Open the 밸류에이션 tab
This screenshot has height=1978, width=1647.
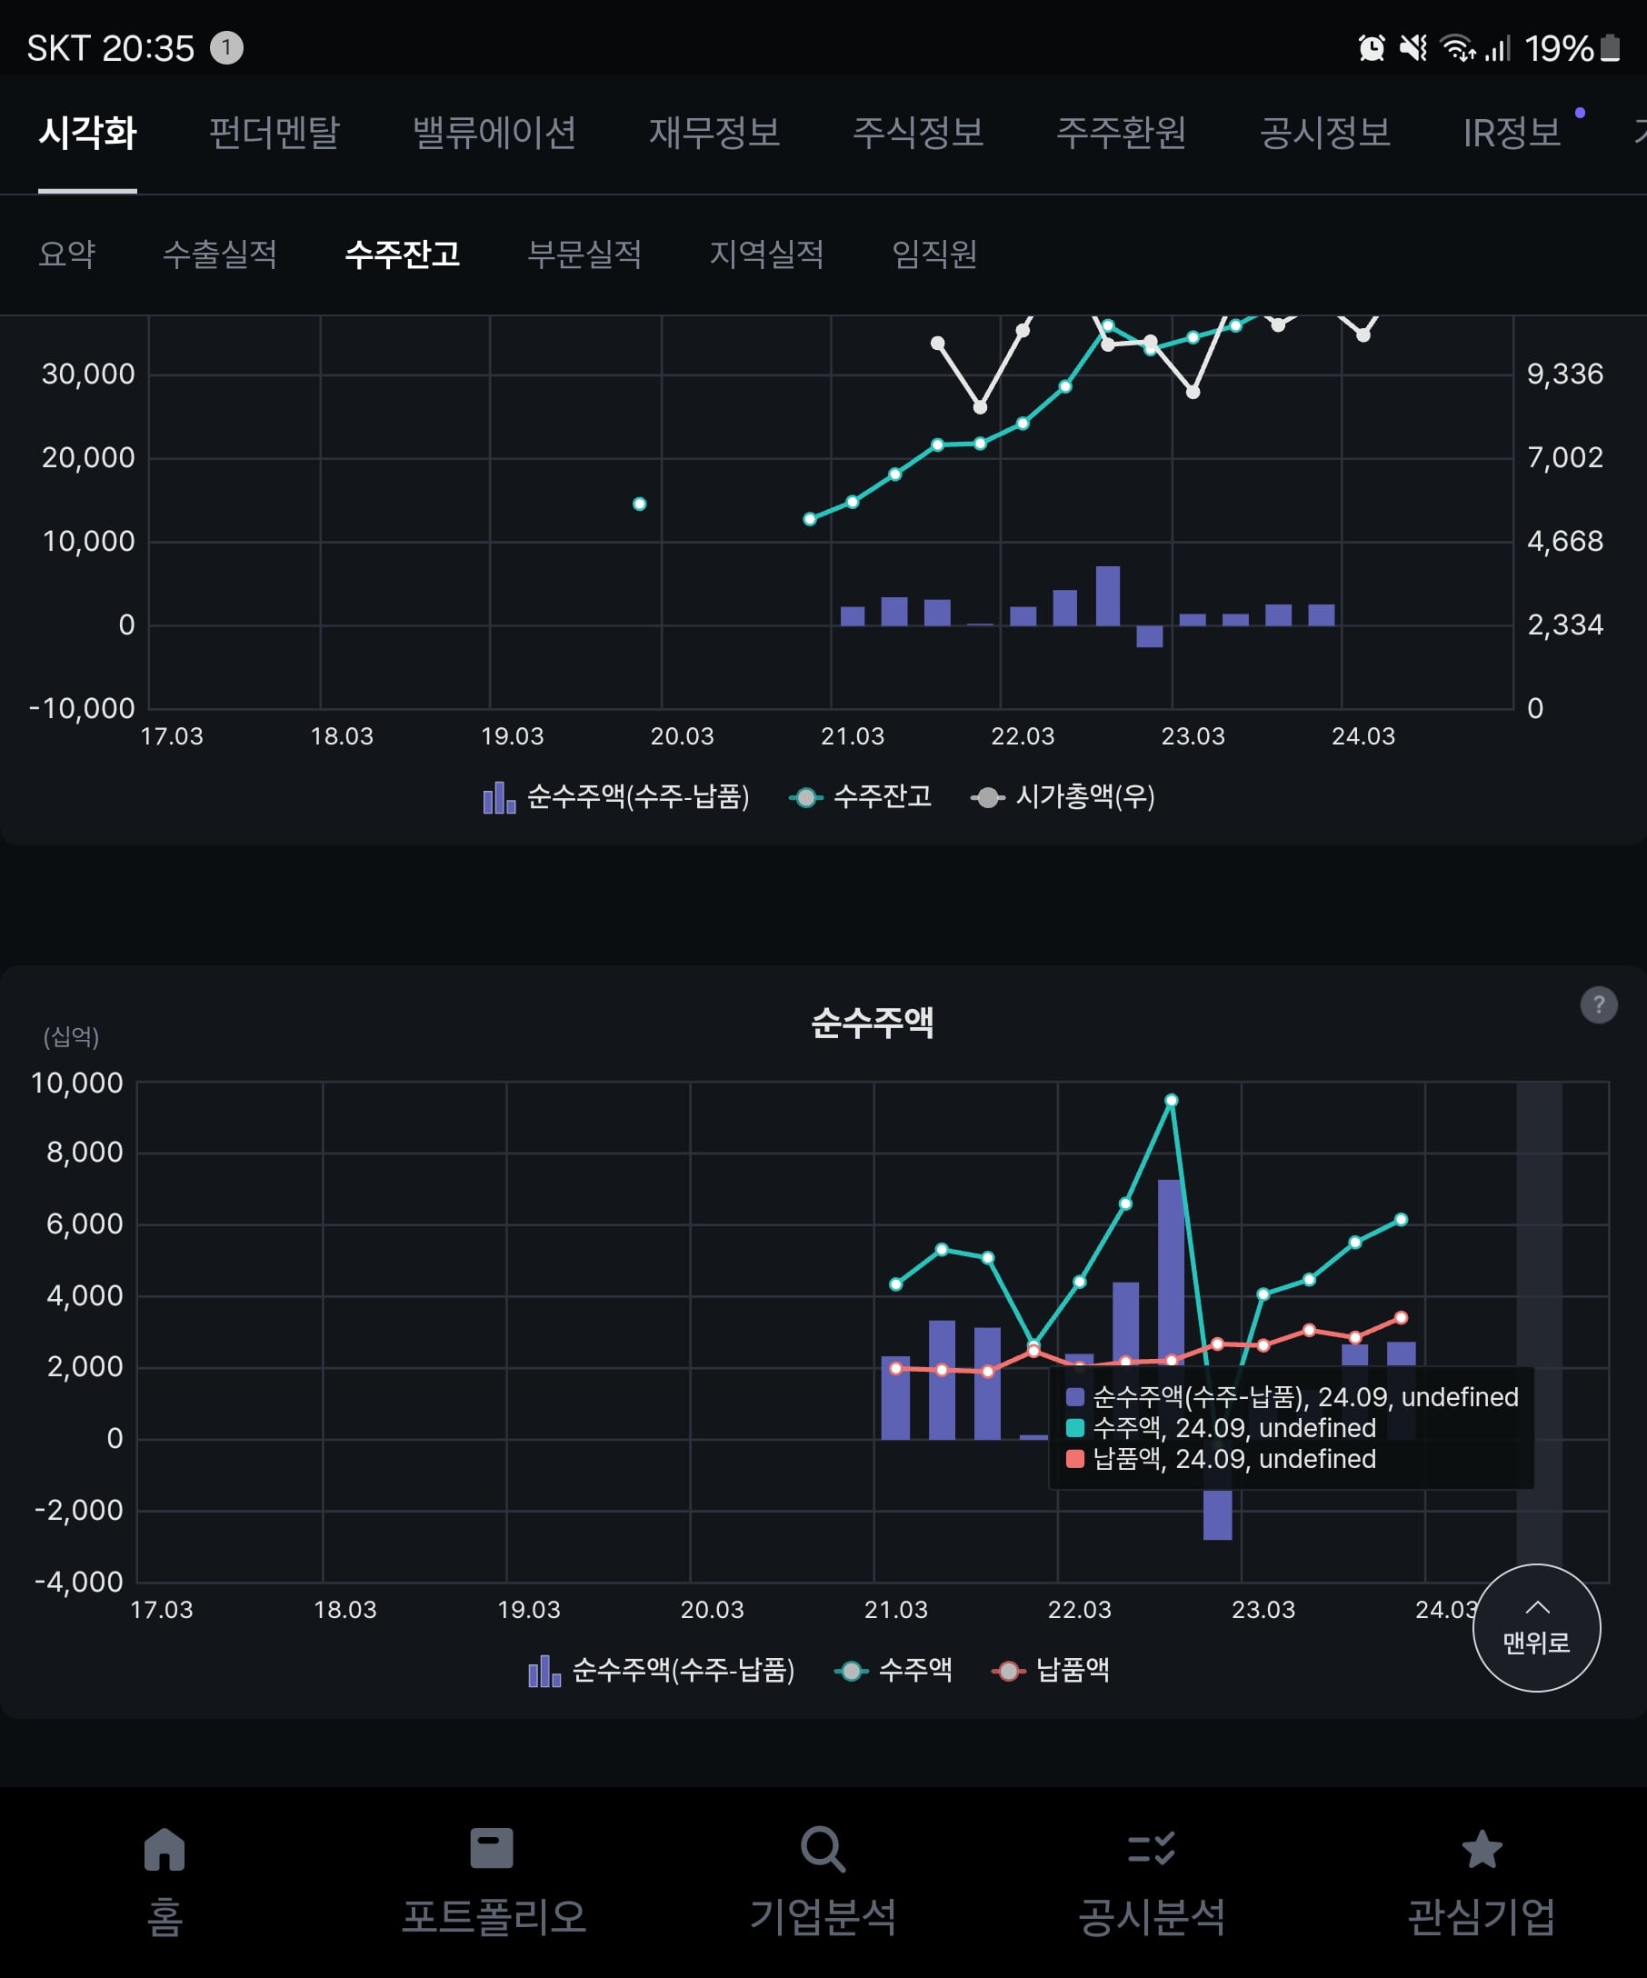pyautogui.click(x=494, y=132)
